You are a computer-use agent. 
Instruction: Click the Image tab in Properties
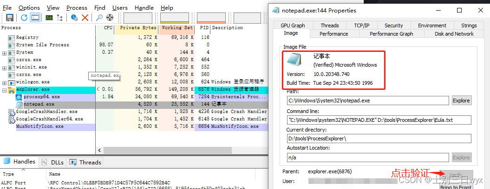[x=291, y=33]
